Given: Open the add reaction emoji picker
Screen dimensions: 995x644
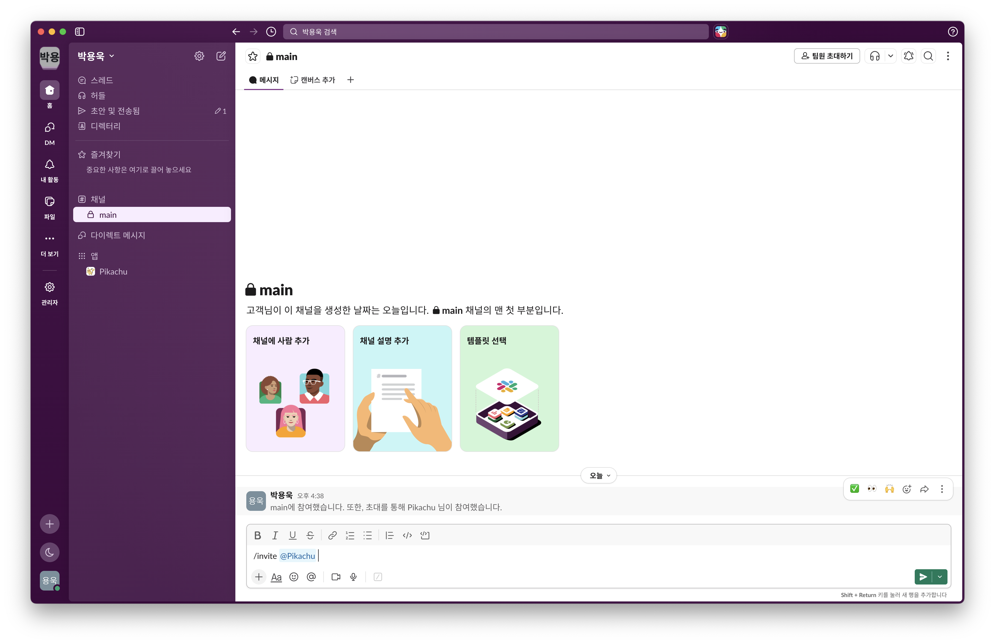Looking at the screenshot, I should (x=907, y=489).
